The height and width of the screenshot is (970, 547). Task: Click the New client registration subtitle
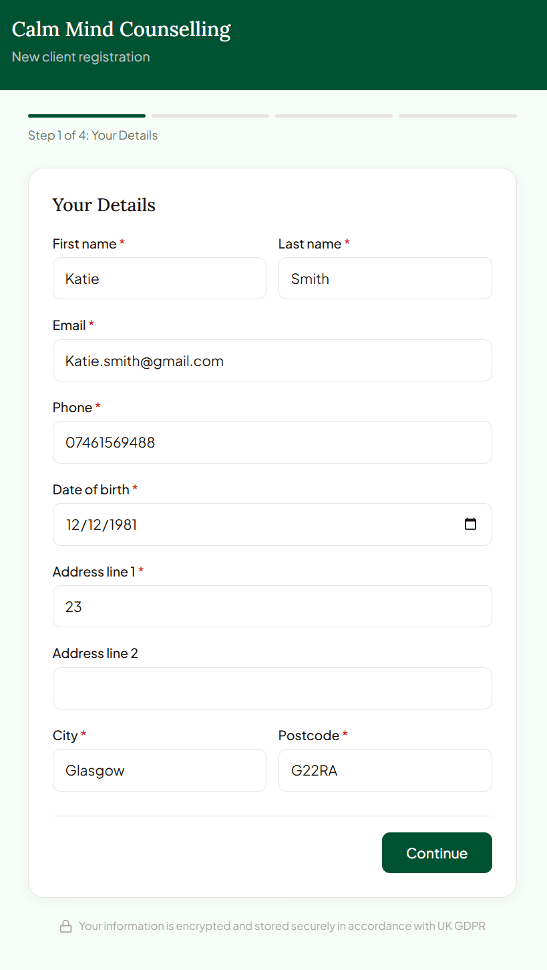80,57
